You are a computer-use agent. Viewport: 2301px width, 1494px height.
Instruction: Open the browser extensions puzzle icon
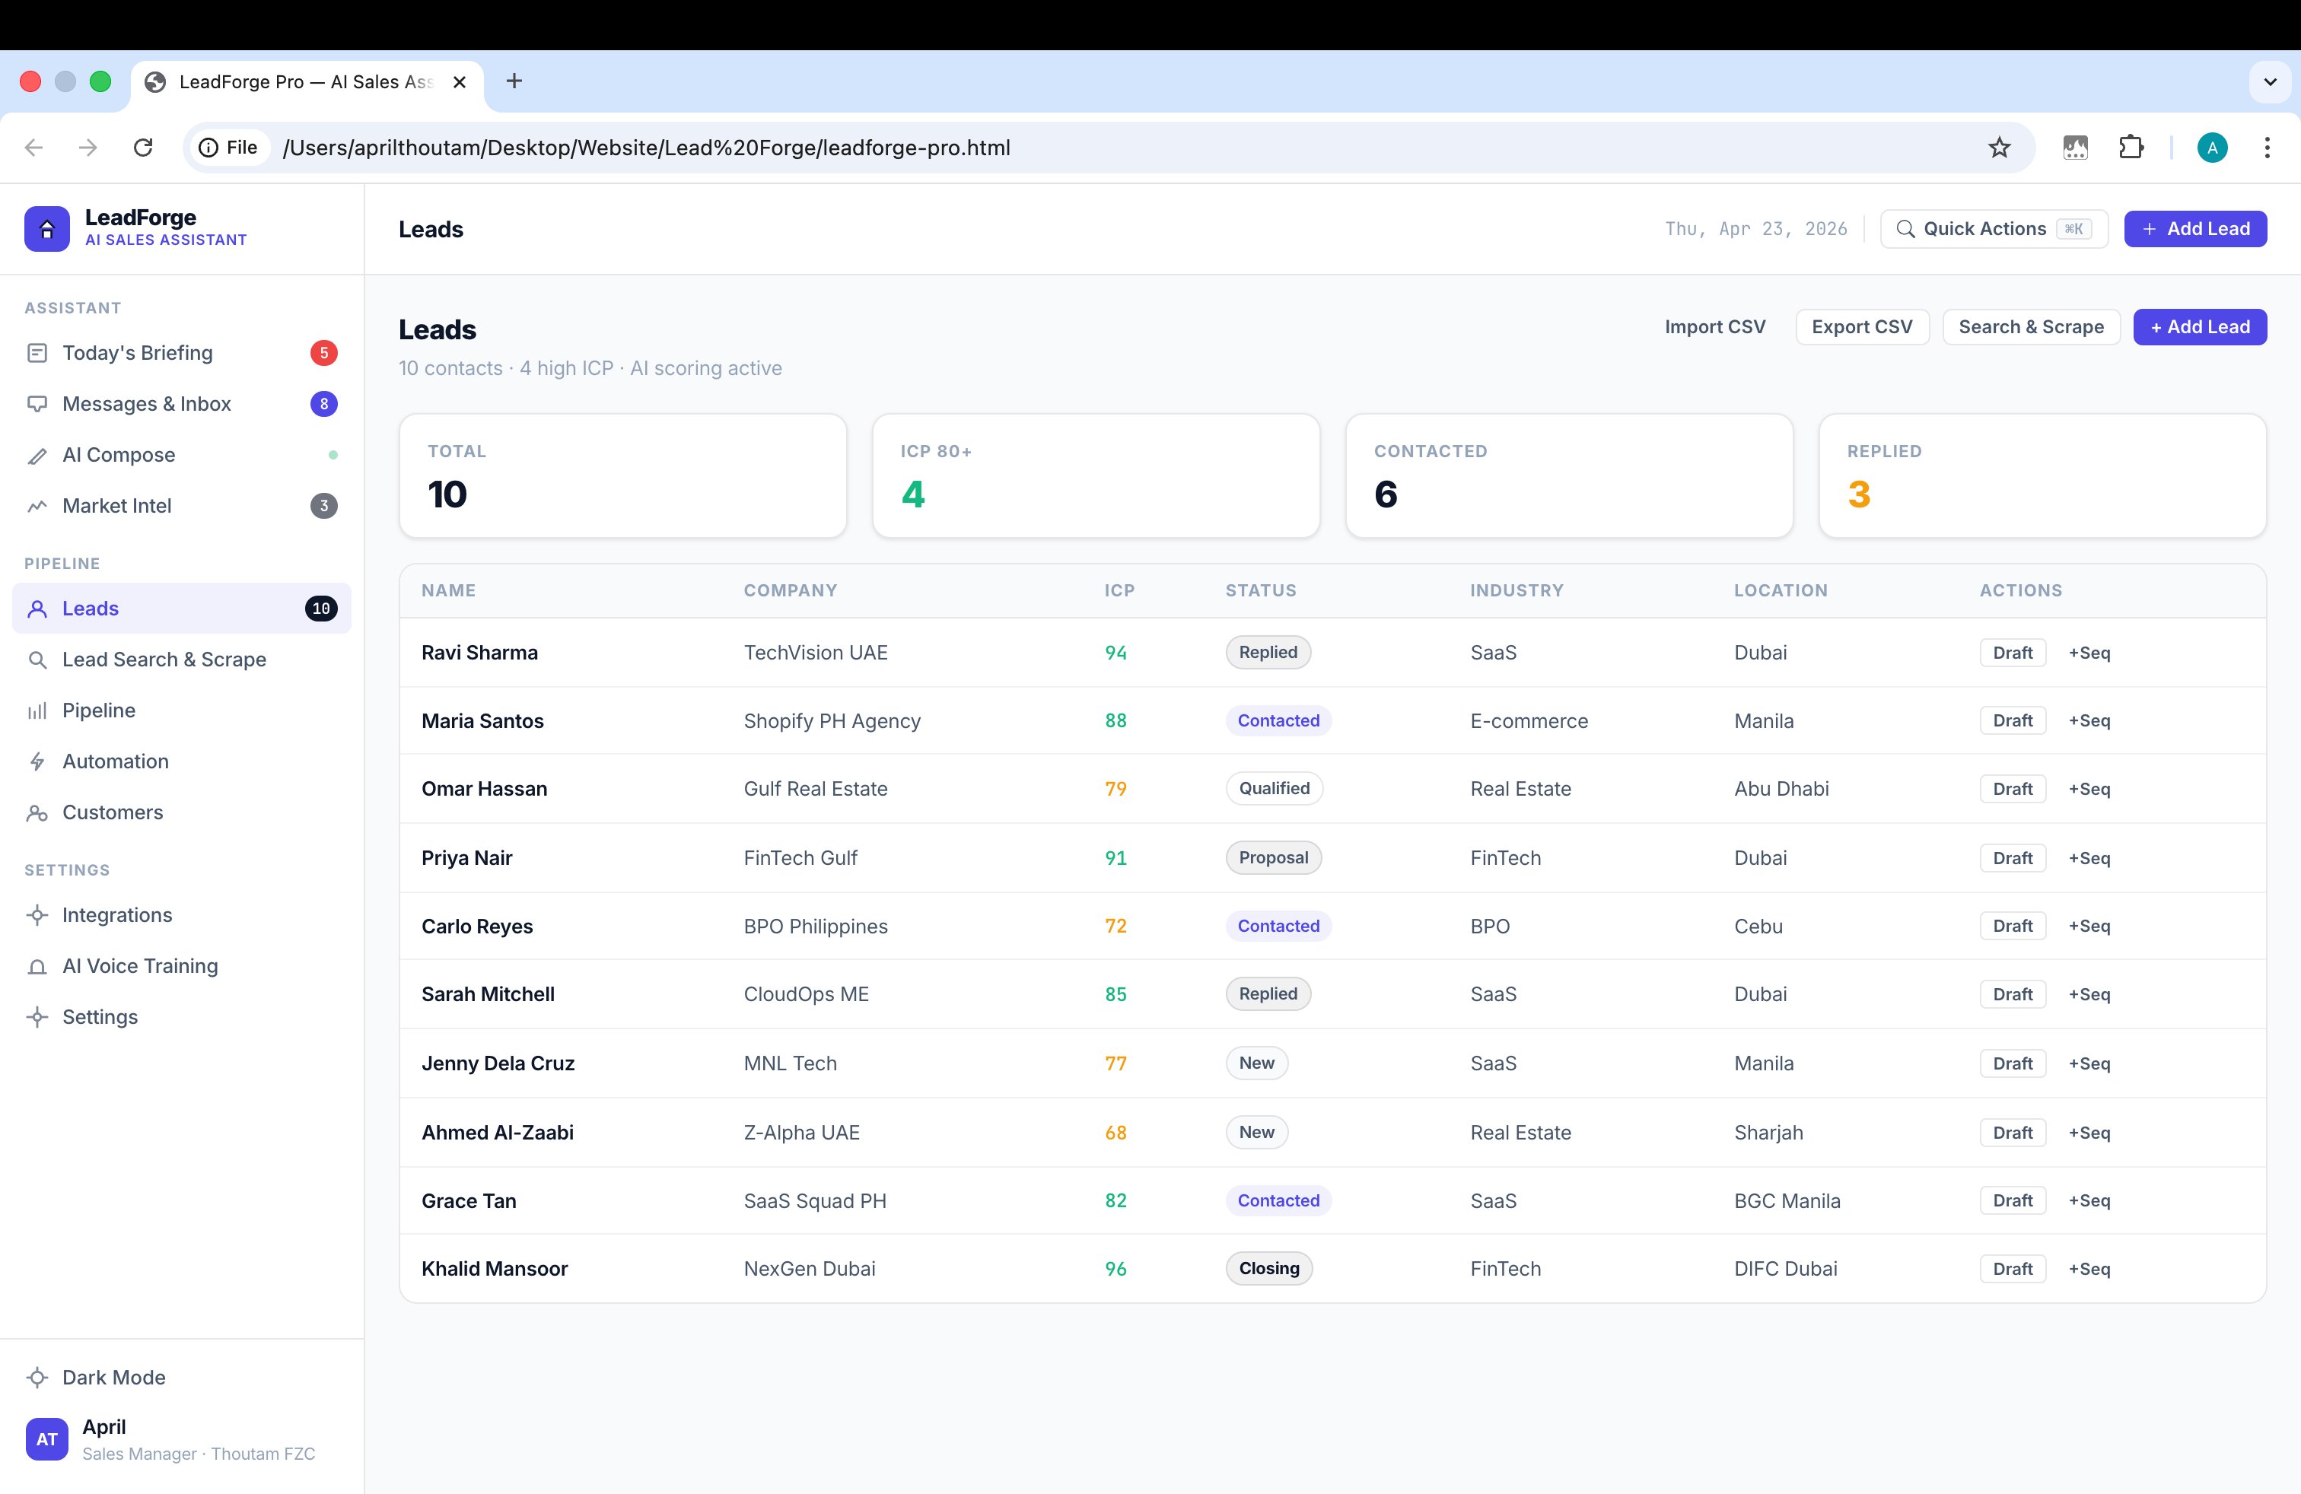tap(2131, 148)
